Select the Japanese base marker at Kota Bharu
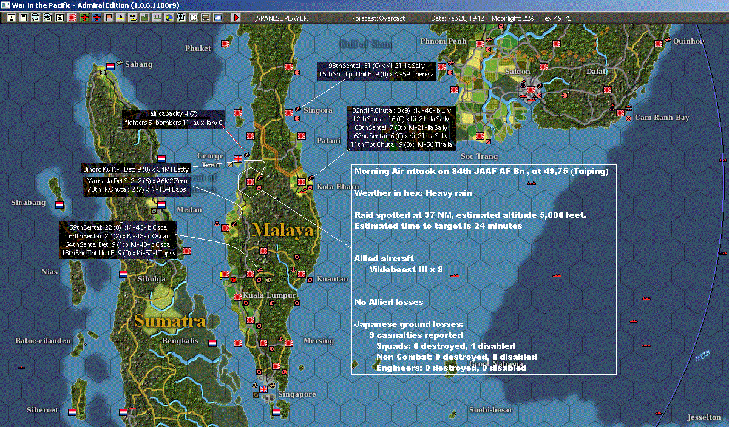Screen dimensions: 729x427 coord(302,181)
